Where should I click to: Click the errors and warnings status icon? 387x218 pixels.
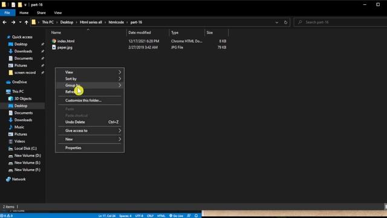point(7,216)
